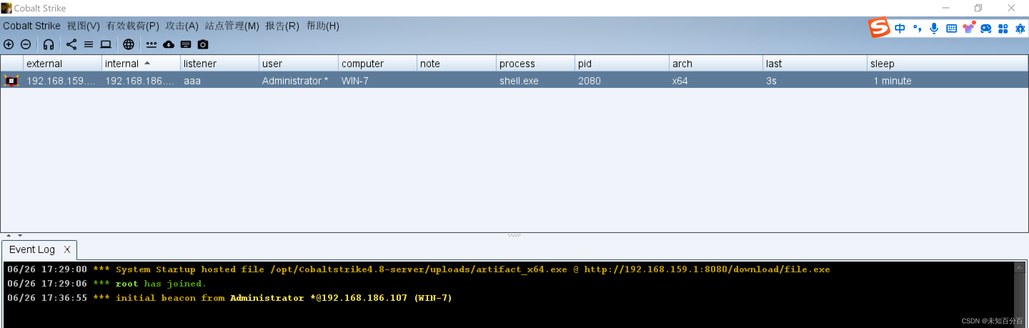This screenshot has width=1029, height=328.
Task: Open downloaded files cloud icon
Action: click(169, 44)
